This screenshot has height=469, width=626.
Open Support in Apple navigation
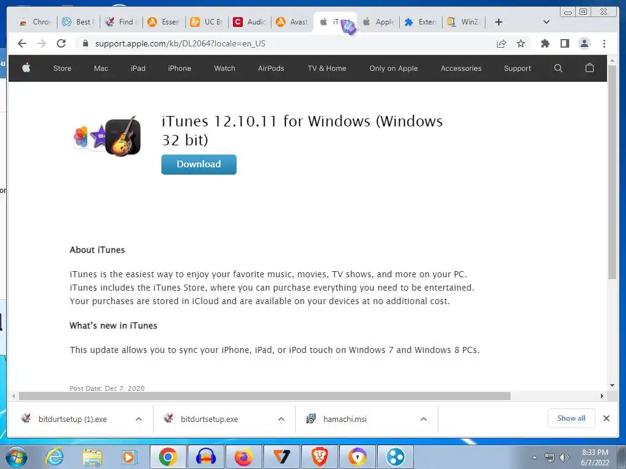pyautogui.click(x=517, y=68)
